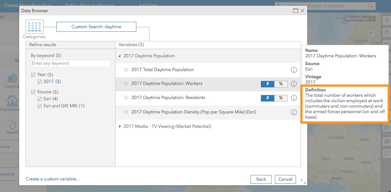Favorite 2017 Total Daytime Population with star

(126, 70)
